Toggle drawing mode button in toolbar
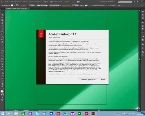Image resolution: width=145 pixels, height=116 pixels. (2, 97)
